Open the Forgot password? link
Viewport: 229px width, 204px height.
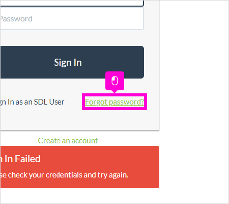[x=114, y=102]
